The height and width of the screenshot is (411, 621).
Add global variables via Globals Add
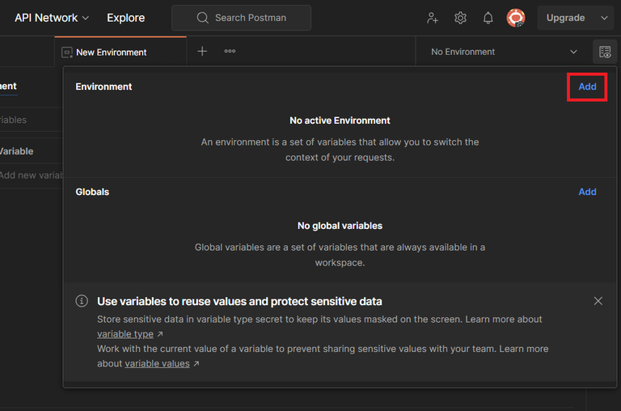(x=587, y=192)
